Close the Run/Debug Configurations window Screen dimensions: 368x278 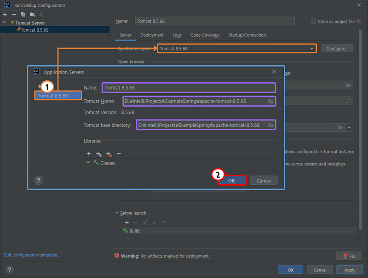tap(359, 5)
